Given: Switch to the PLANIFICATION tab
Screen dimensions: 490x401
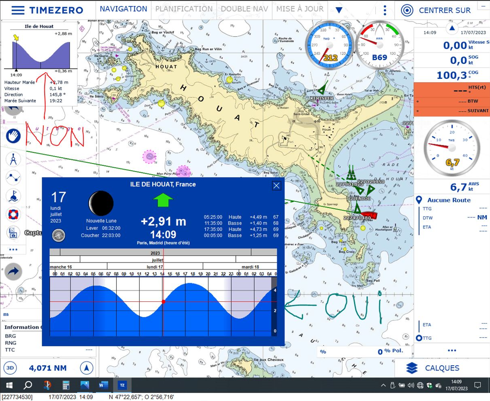Looking at the screenshot, I should (184, 9).
